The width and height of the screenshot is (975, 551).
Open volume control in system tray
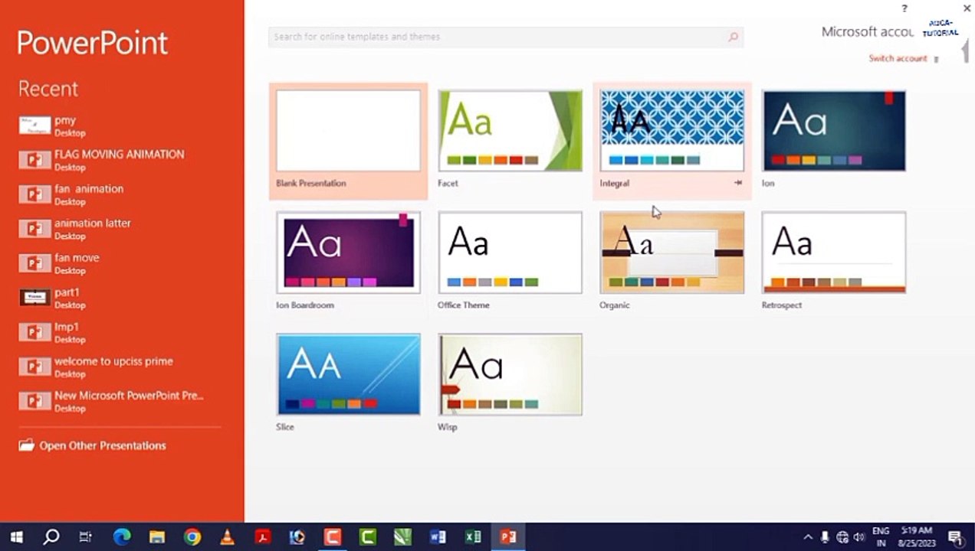859,537
